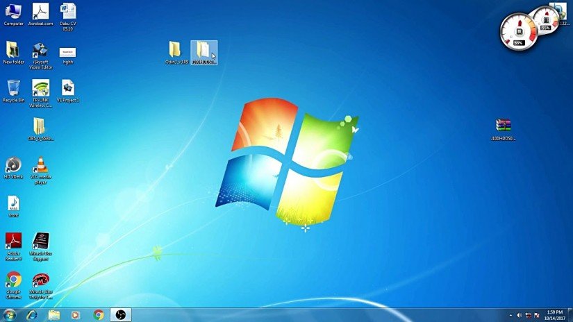Open Windows Media Player from taskbar
Image resolution: width=573 pixels, height=322 pixels.
pos(76,314)
